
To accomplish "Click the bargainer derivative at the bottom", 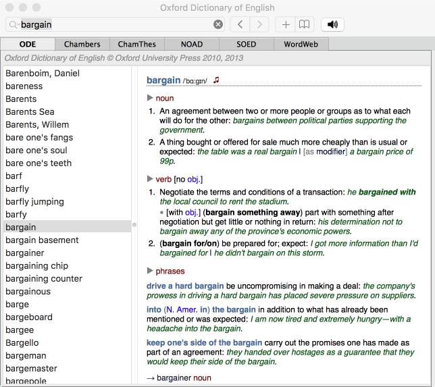I will [174, 378].
